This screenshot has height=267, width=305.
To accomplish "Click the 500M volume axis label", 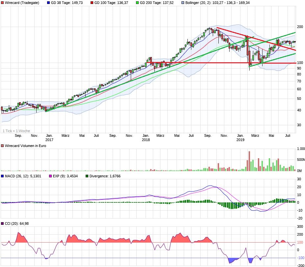I will coord(301,160).
